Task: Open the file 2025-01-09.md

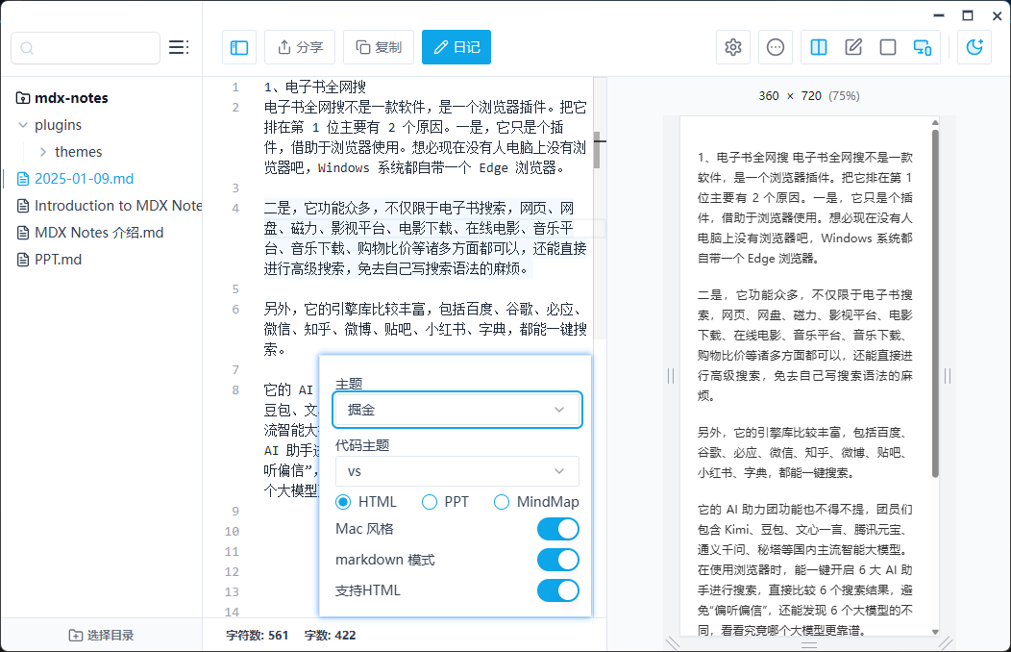Action: [x=75, y=179]
